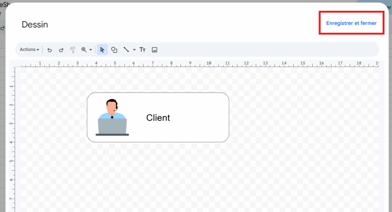The height and width of the screenshot is (212, 392).
Task: Select the support agent clipart image
Action: (112, 117)
